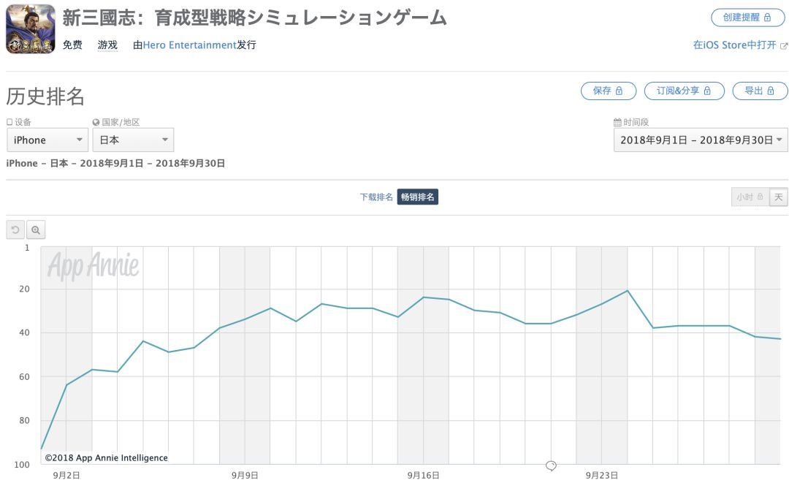The image size is (789, 483).
Task: Open the iPhone device dropdown
Action: coord(47,140)
